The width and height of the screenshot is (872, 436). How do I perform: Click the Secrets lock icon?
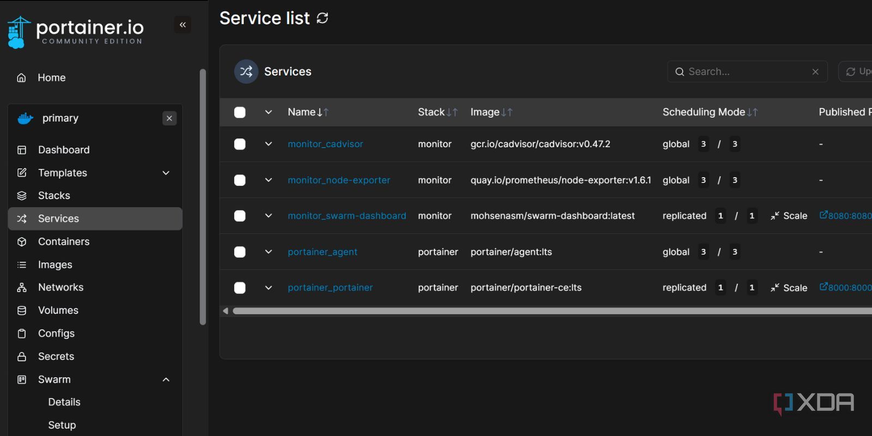click(22, 356)
